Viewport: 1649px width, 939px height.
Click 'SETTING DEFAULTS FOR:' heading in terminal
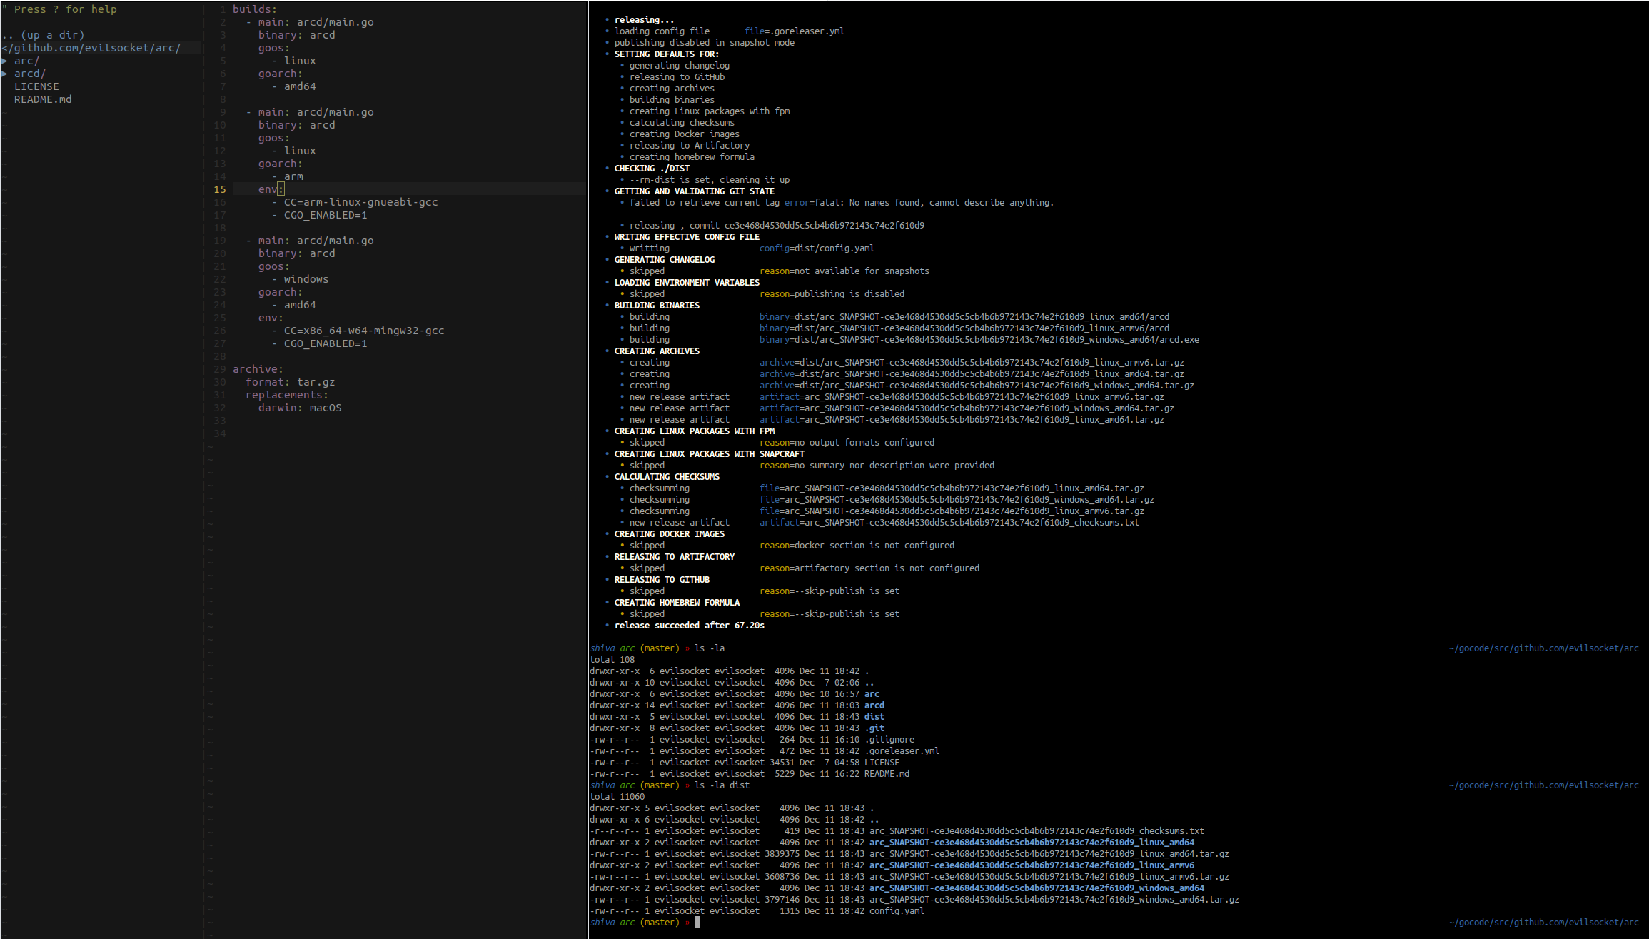click(667, 54)
